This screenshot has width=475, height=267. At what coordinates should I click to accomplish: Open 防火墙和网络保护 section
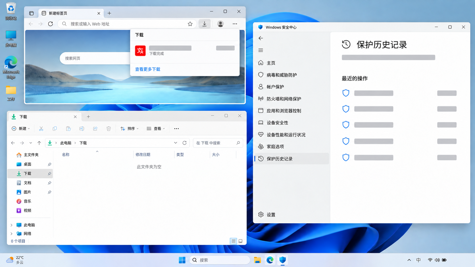pos(292,99)
